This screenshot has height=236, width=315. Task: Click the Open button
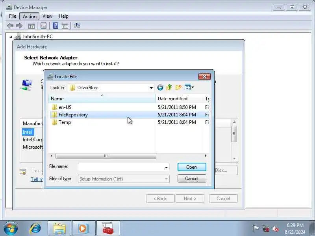(x=192, y=167)
